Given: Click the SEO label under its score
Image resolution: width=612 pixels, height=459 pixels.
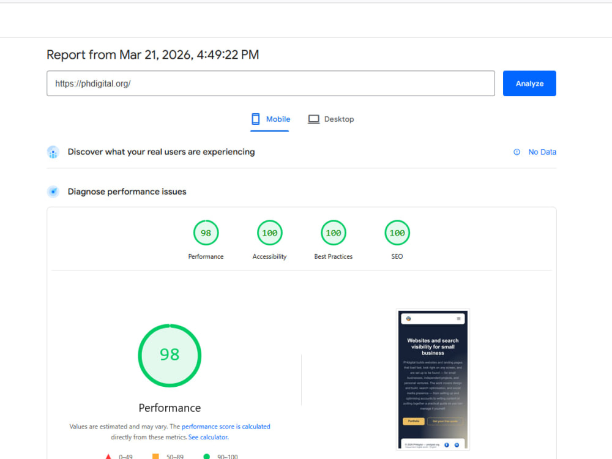Looking at the screenshot, I should (x=397, y=256).
